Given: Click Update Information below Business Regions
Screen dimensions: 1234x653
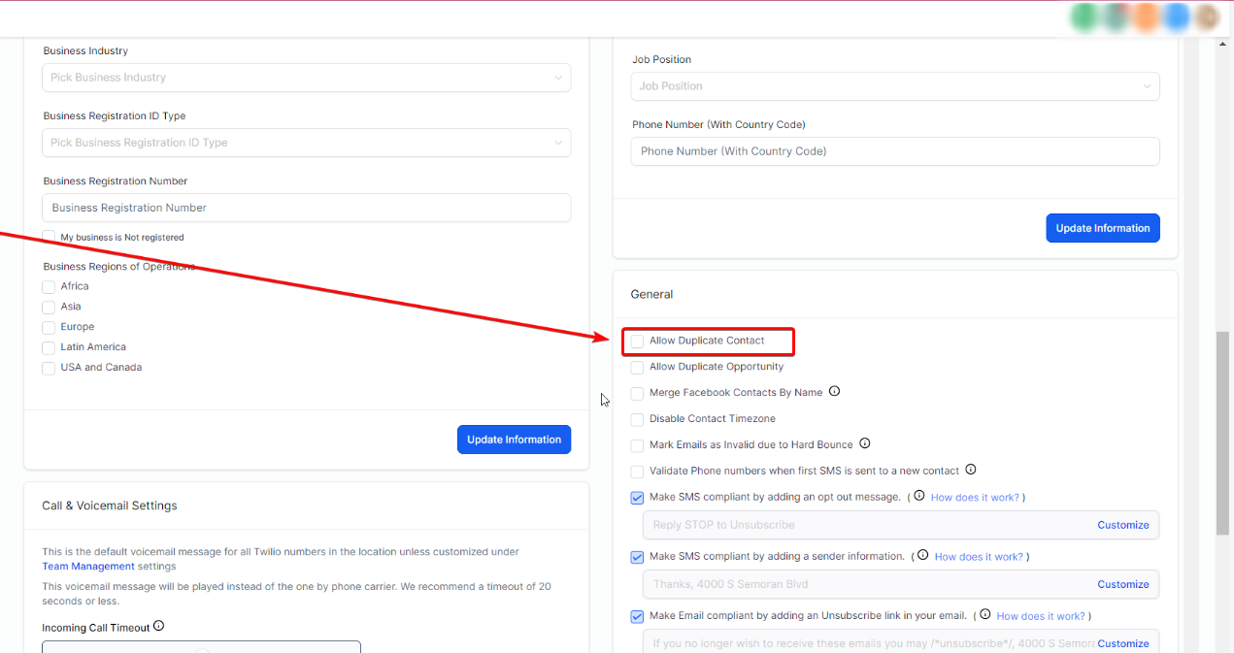Looking at the screenshot, I should (515, 440).
